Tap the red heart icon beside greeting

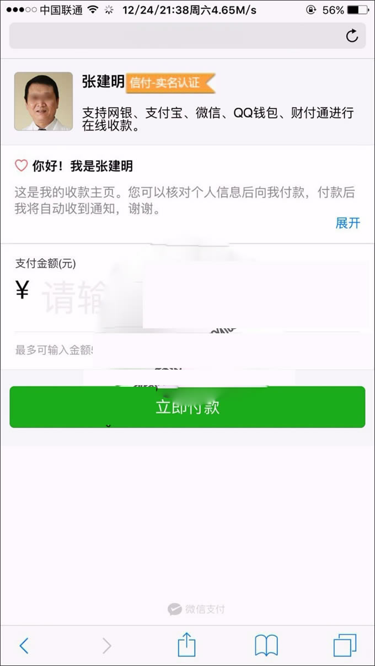point(21,166)
